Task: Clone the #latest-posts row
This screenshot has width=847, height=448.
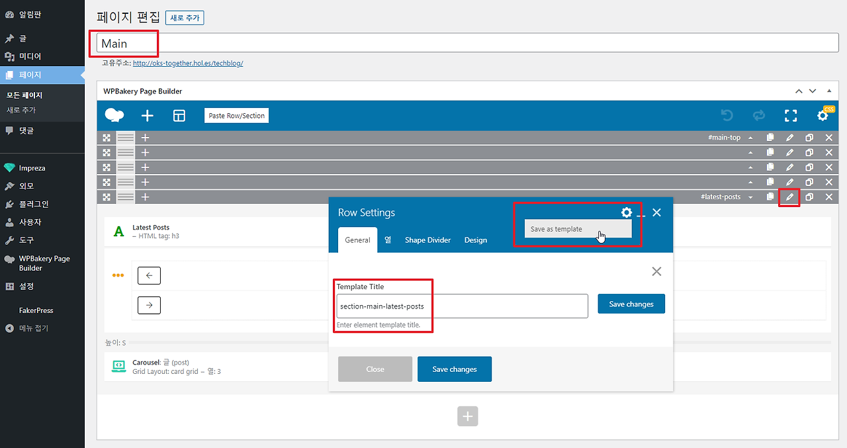Action: tap(809, 197)
